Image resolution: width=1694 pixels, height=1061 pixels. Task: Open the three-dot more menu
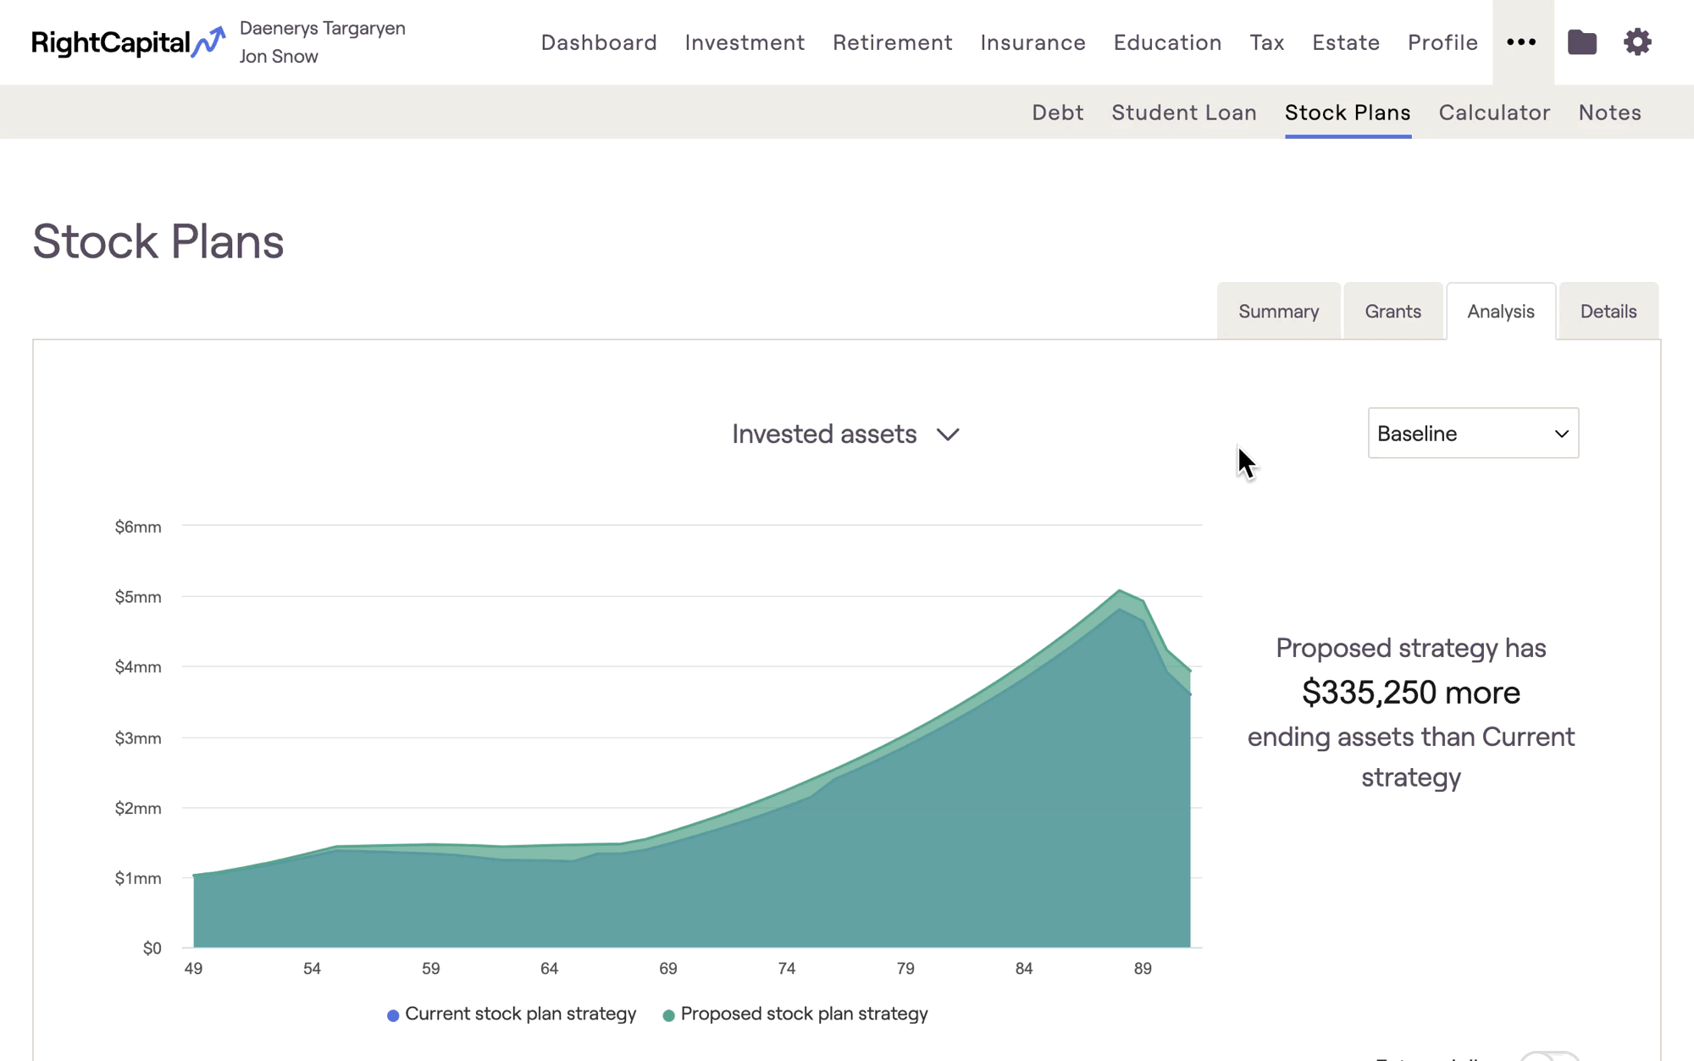point(1521,42)
